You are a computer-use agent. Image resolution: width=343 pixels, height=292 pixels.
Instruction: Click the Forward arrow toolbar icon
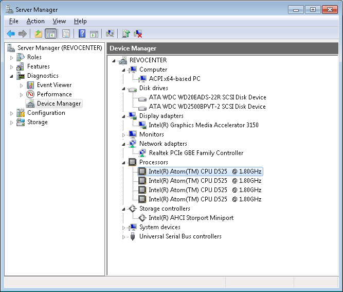23,34
